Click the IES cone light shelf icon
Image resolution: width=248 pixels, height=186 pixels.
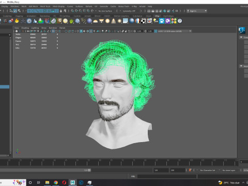point(114,21)
